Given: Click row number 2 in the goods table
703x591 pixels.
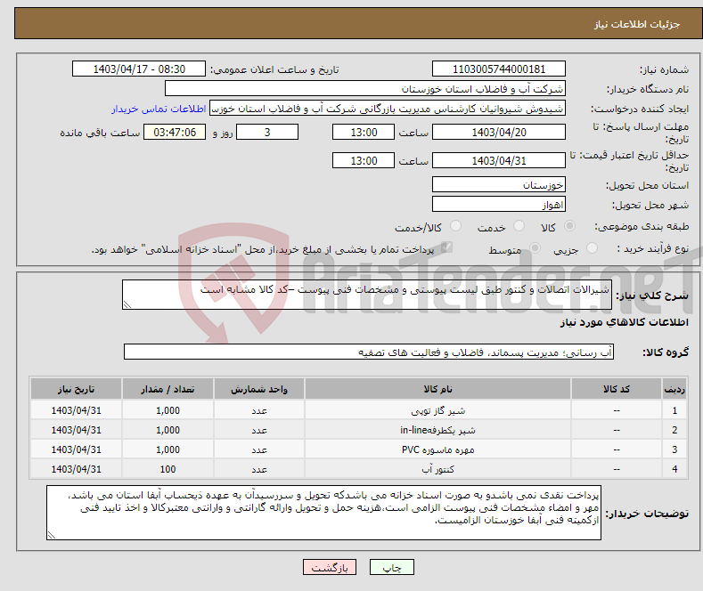Looking at the screenshot, I should (x=674, y=430).
